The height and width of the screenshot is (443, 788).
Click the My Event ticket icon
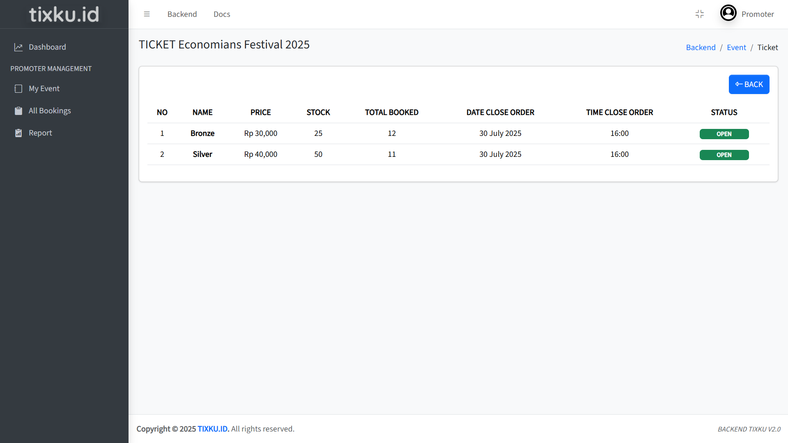[18, 89]
